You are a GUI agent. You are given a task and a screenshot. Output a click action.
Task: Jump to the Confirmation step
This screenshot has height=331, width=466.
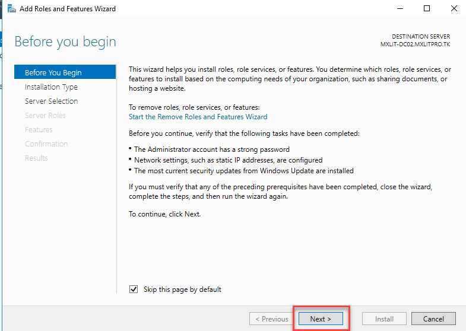[46, 144]
